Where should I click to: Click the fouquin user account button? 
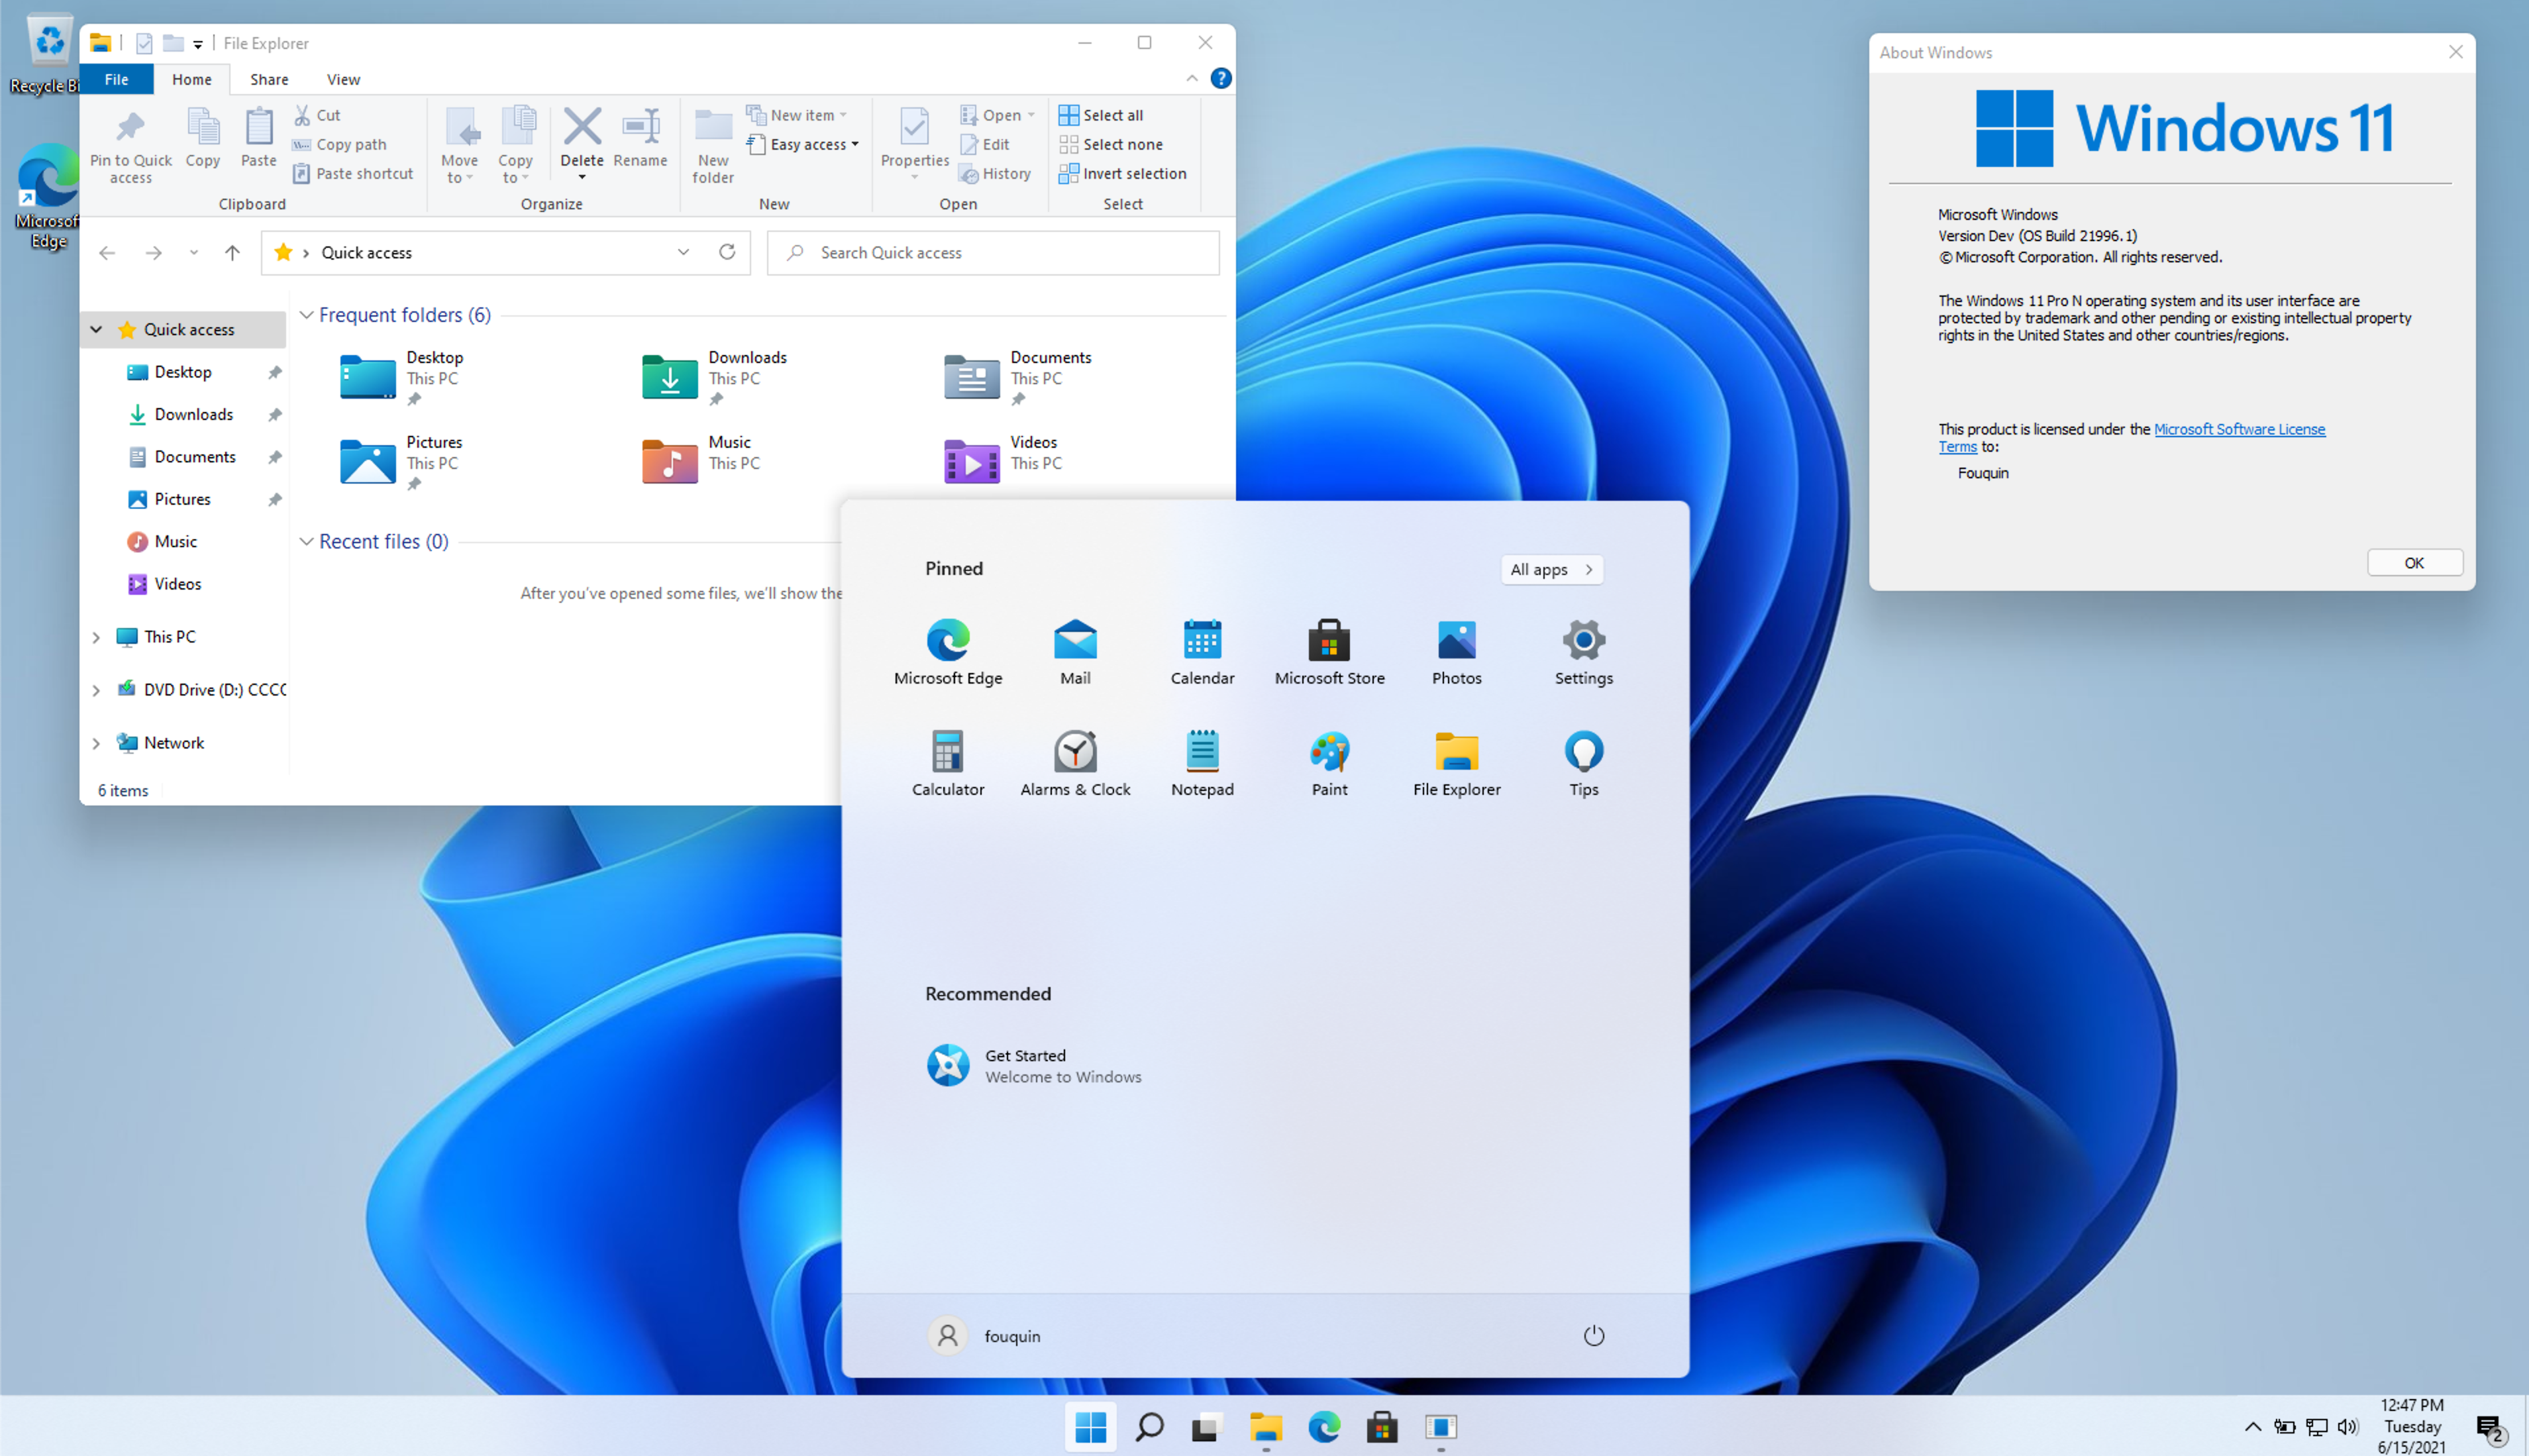985,1335
